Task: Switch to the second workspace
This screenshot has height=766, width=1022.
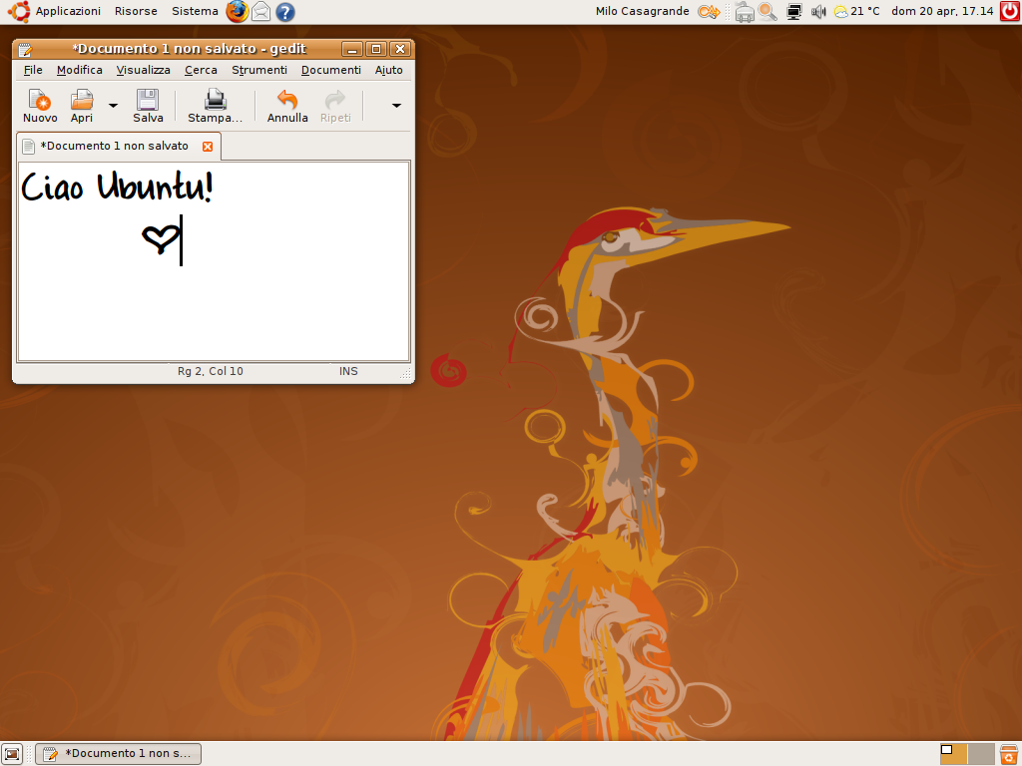Action: [981, 754]
